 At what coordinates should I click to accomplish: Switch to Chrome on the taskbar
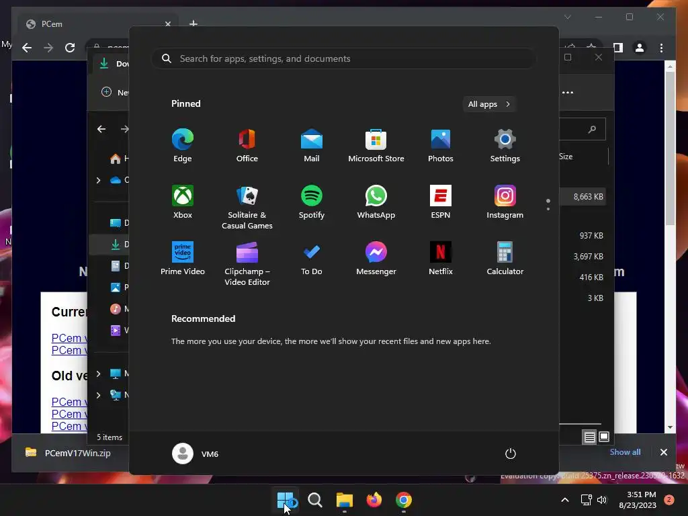[404, 500]
